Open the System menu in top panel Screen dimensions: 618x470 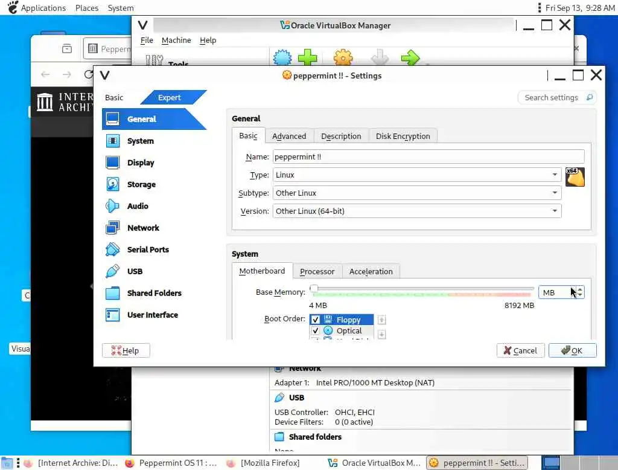[121, 8]
